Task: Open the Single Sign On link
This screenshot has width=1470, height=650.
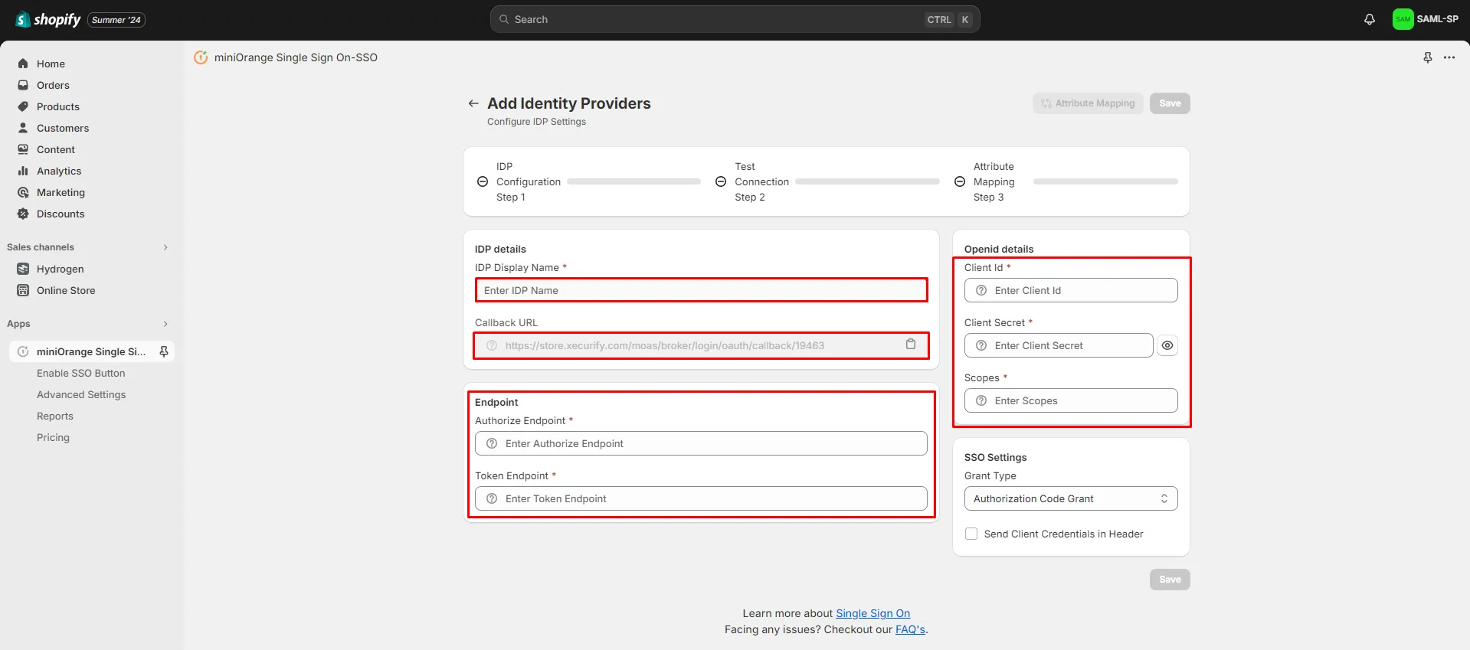Action: [x=873, y=613]
